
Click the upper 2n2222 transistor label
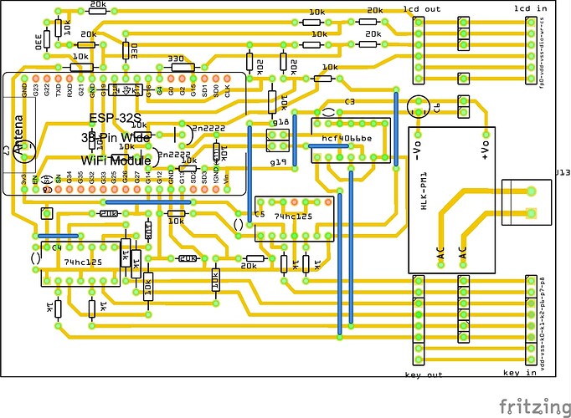tap(208, 128)
